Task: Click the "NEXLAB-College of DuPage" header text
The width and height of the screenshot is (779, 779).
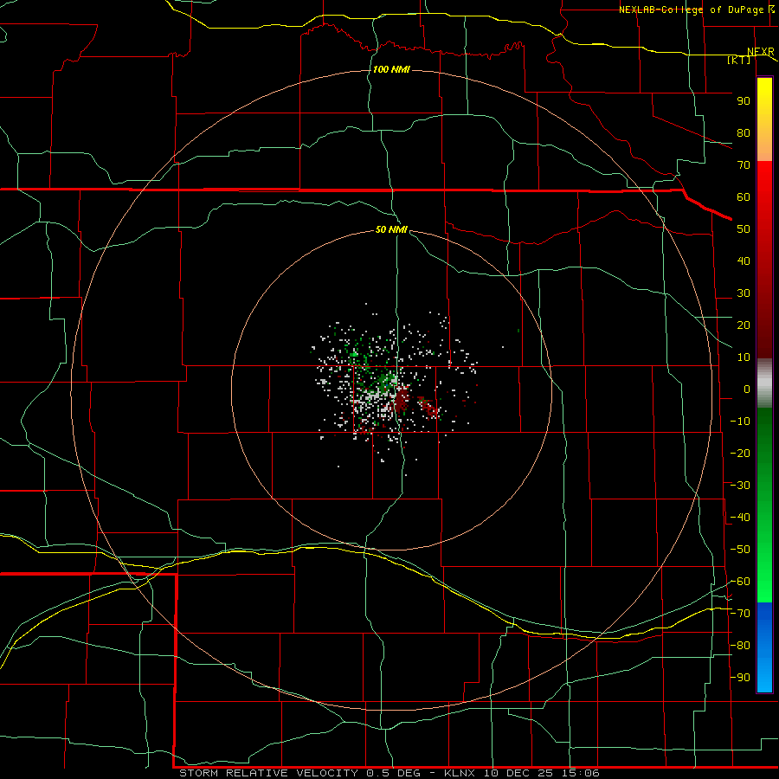Action: click(691, 10)
